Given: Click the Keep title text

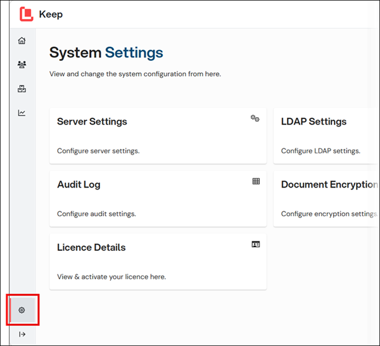Looking at the screenshot, I should click(x=51, y=15).
